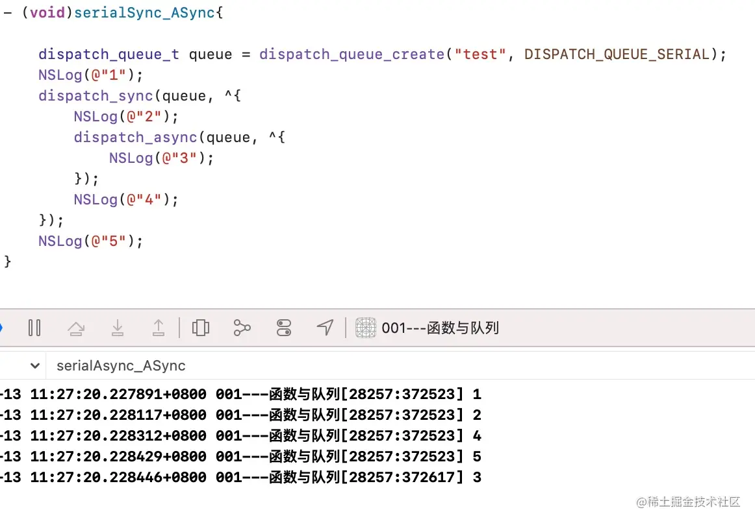This screenshot has width=755, height=523.
Task: Click the "test" string literal
Action: (x=480, y=54)
